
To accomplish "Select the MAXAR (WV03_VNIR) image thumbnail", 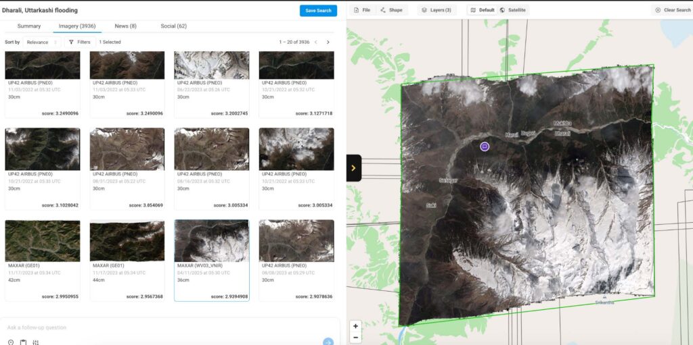I will coord(211,241).
